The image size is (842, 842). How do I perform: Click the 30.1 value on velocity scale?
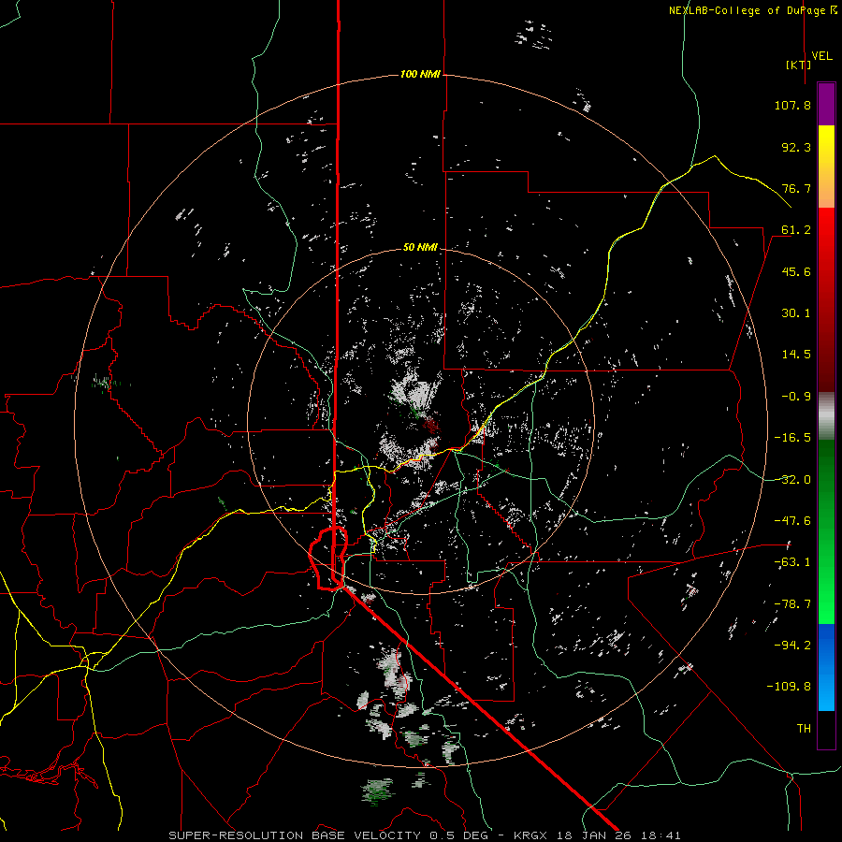pos(796,313)
